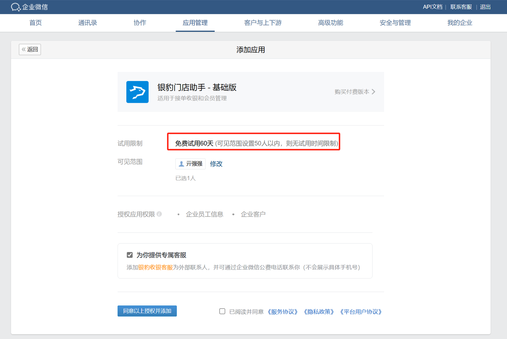507x339 pixels.
Task: Expand 购买付费版本 with the chevron arrow
Action: 374,92
